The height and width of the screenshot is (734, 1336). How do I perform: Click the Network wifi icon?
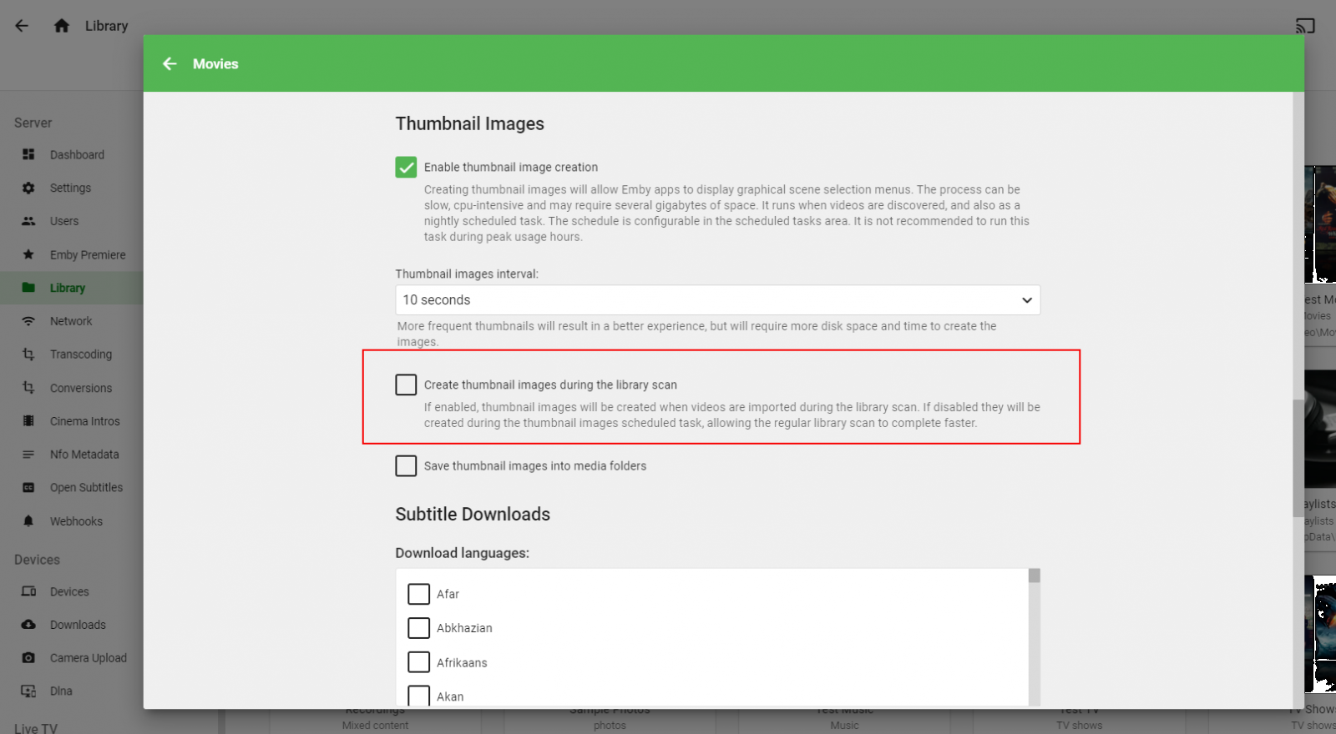tap(28, 321)
